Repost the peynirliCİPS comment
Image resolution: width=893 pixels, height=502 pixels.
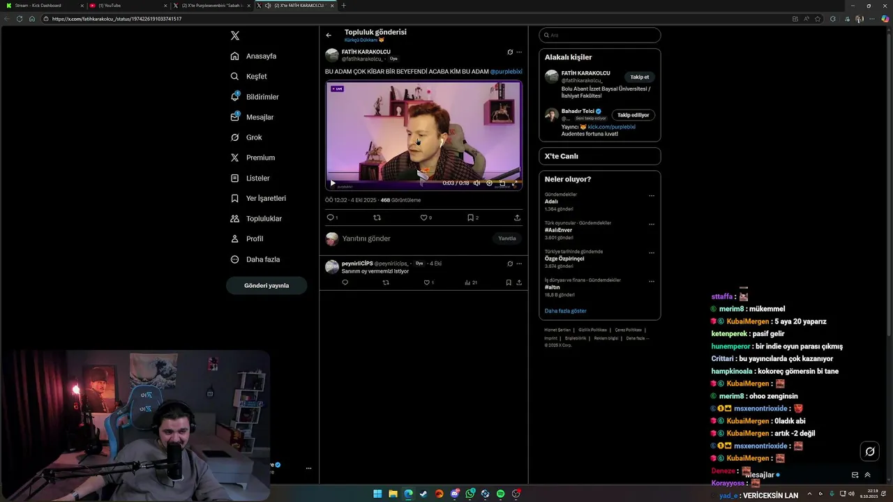point(386,282)
